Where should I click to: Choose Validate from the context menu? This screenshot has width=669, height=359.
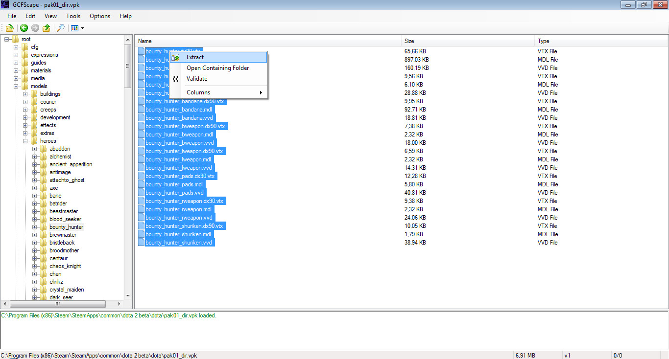click(x=197, y=79)
